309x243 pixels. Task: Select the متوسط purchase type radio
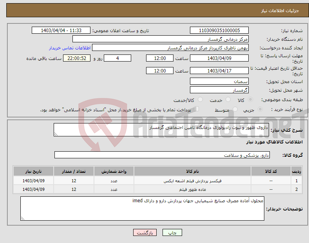point(235,109)
